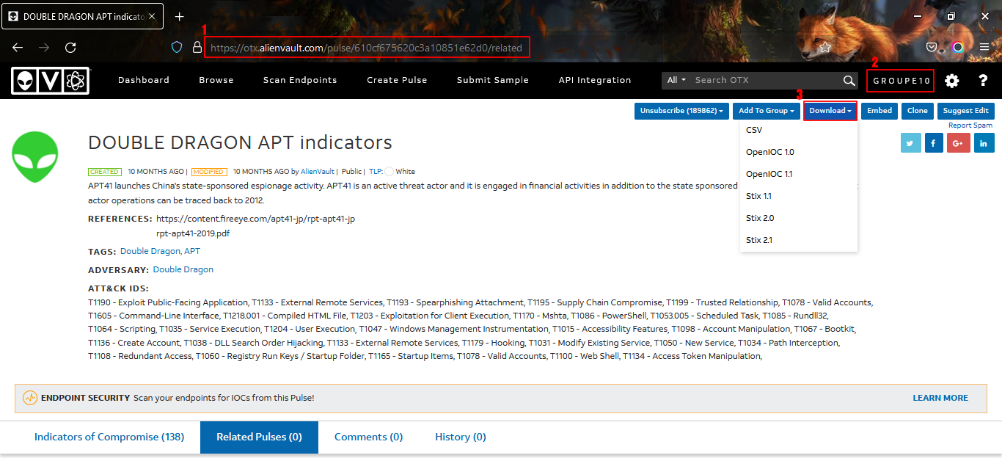Open the Add To Group dropdown
This screenshot has height=458, width=1002.
point(766,111)
